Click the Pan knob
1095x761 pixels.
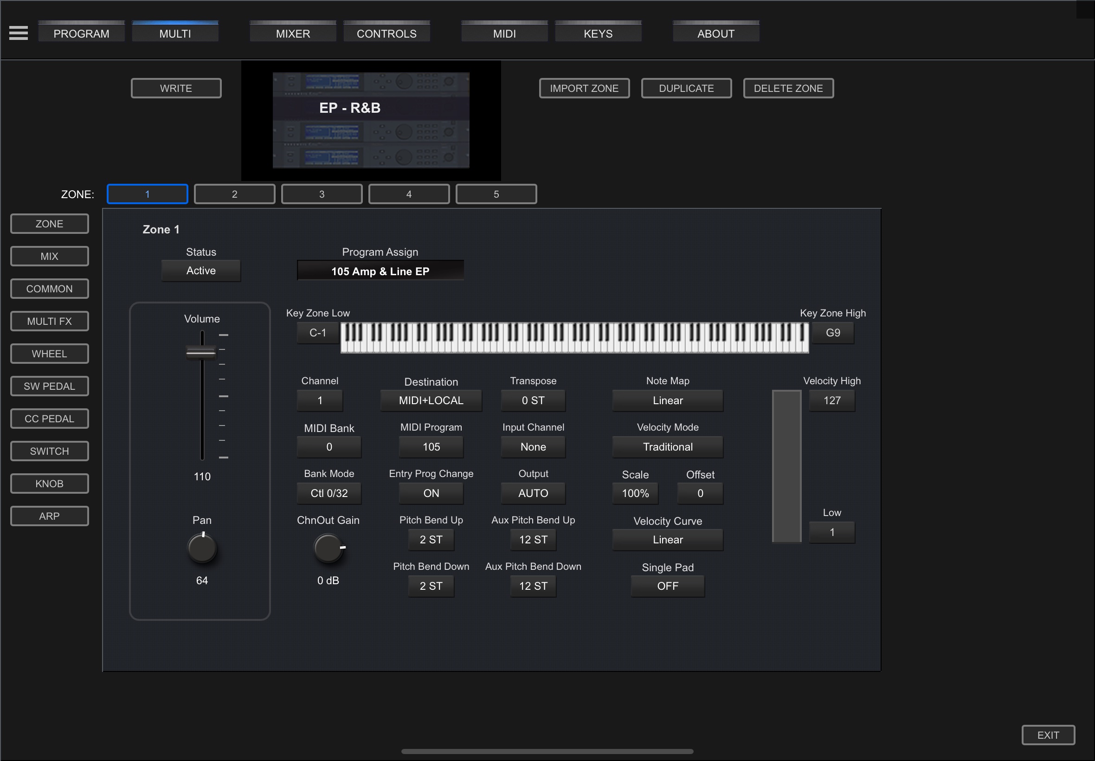[202, 548]
